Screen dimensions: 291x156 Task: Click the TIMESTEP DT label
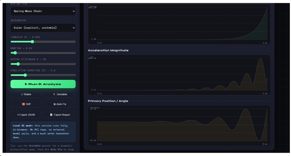[25, 37]
